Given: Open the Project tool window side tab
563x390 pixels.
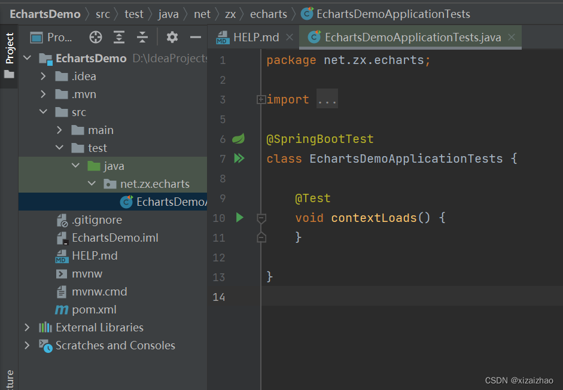Looking at the screenshot, I should click(x=9, y=56).
